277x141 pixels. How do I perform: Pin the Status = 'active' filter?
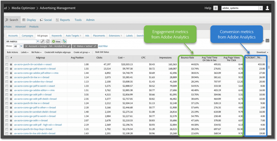[95, 46]
